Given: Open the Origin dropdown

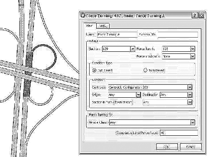Looking at the screenshot, I should 138,95.
